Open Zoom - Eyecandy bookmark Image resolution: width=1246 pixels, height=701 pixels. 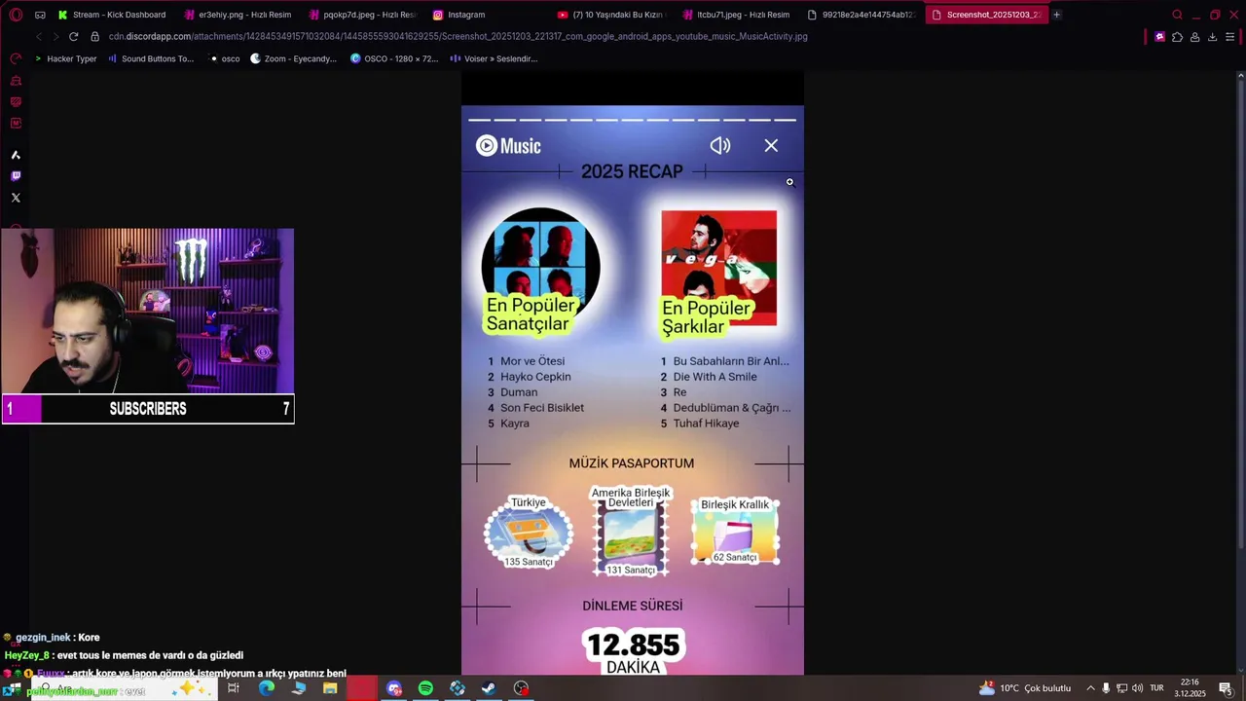click(294, 58)
